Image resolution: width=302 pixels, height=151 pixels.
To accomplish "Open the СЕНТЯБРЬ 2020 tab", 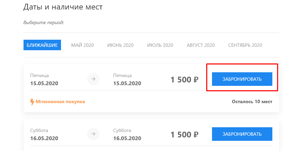I will 245,45.
